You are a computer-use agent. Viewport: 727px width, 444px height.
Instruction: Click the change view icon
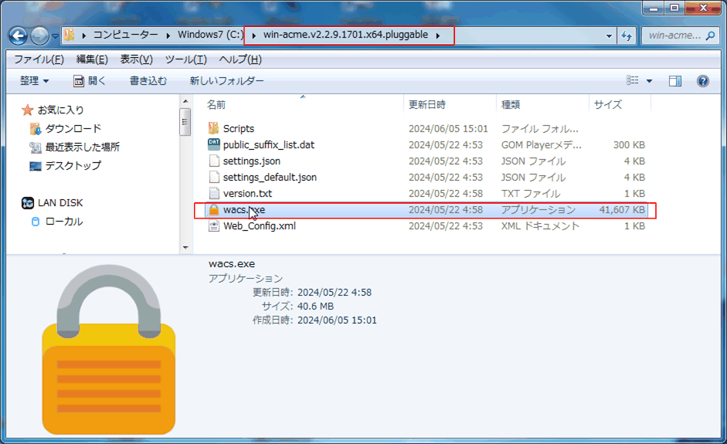pos(633,80)
